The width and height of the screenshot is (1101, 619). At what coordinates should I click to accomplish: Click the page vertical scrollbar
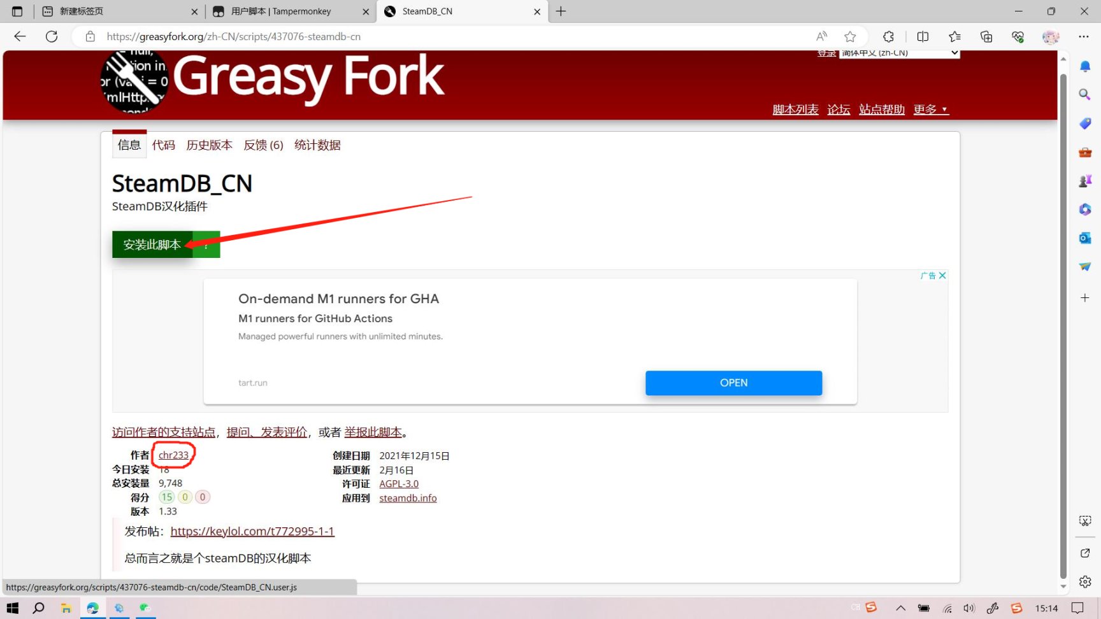click(x=1063, y=325)
